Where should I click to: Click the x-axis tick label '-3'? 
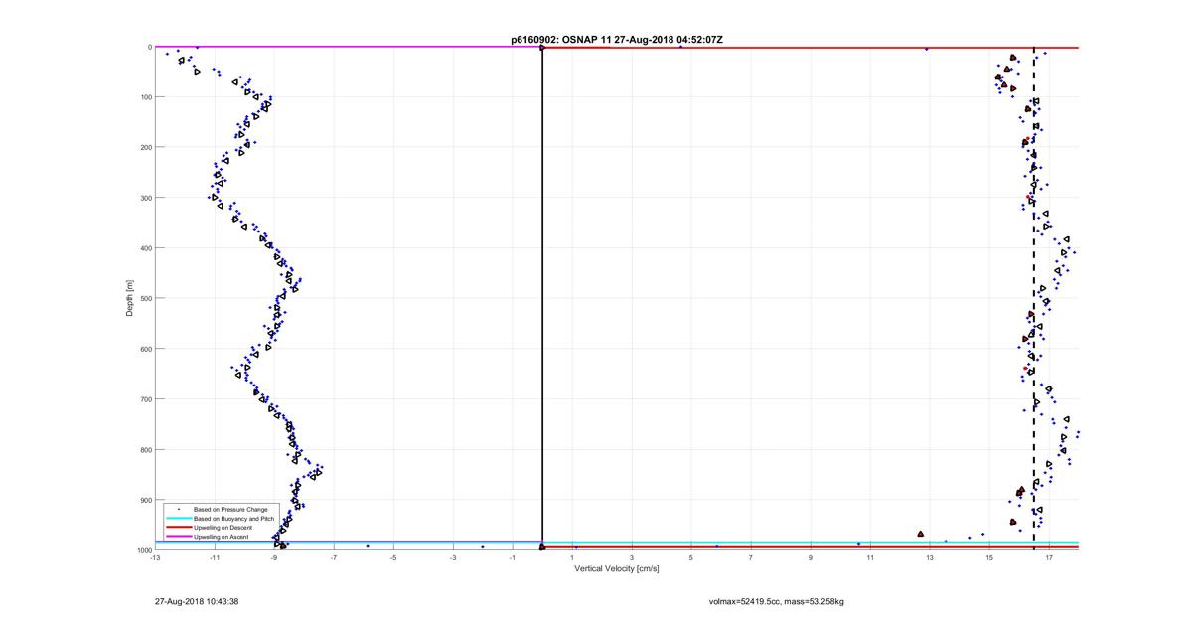[x=453, y=558]
